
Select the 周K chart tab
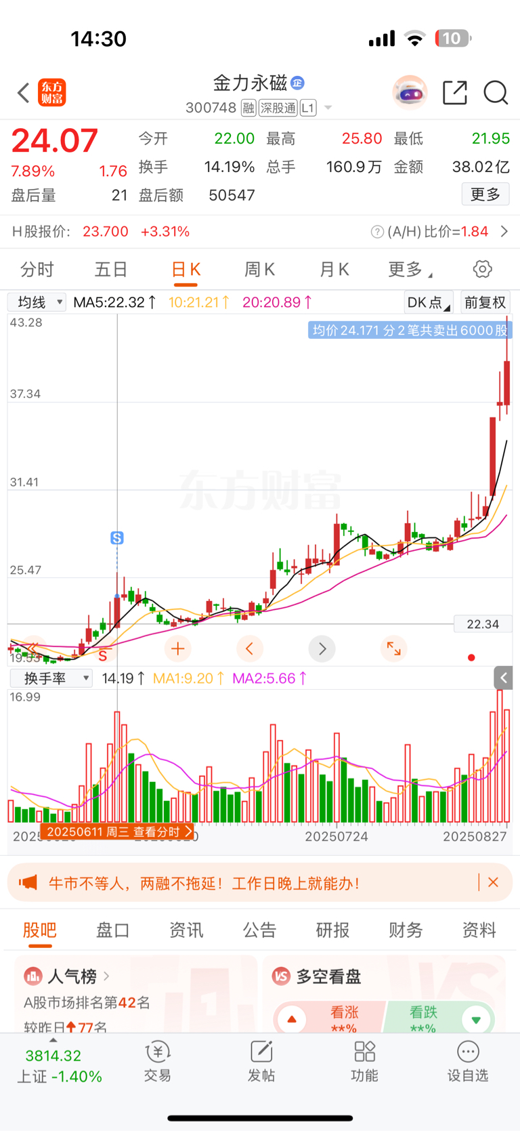[x=259, y=270]
